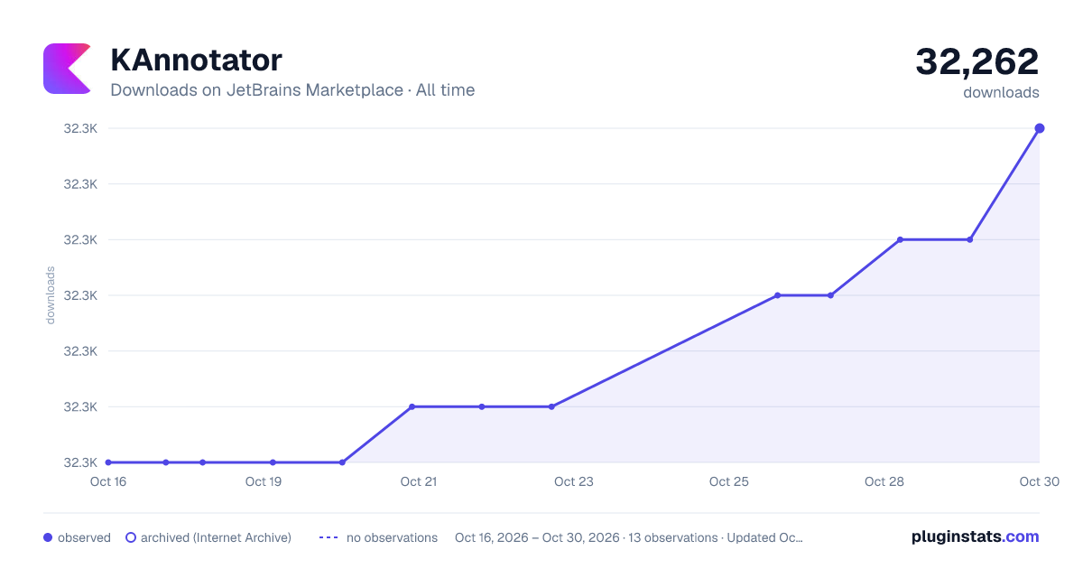
Task: Click the data point above Oct 21
Action: [x=412, y=406]
